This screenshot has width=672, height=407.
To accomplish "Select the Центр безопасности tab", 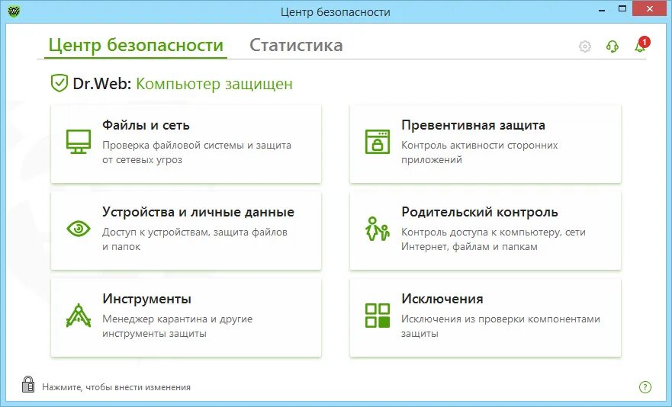I will [x=136, y=45].
